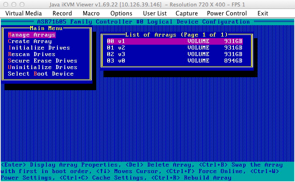
Task: Open the Macro menu
Action: (x=91, y=13)
